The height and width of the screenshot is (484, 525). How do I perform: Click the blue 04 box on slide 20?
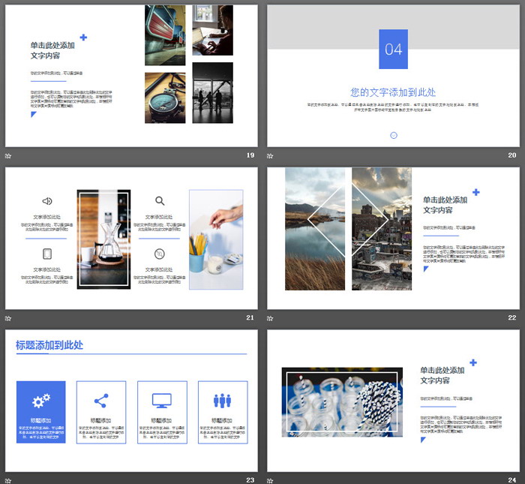pyautogui.click(x=393, y=50)
